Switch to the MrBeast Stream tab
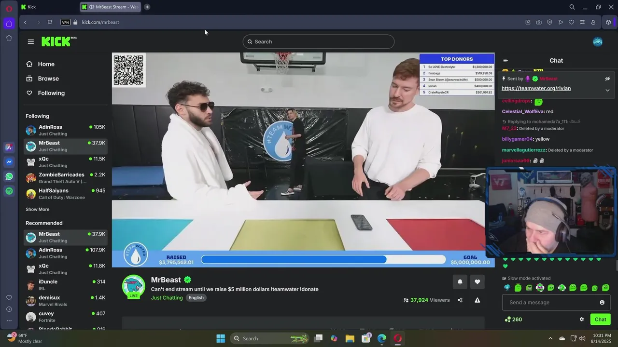 [111, 7]
